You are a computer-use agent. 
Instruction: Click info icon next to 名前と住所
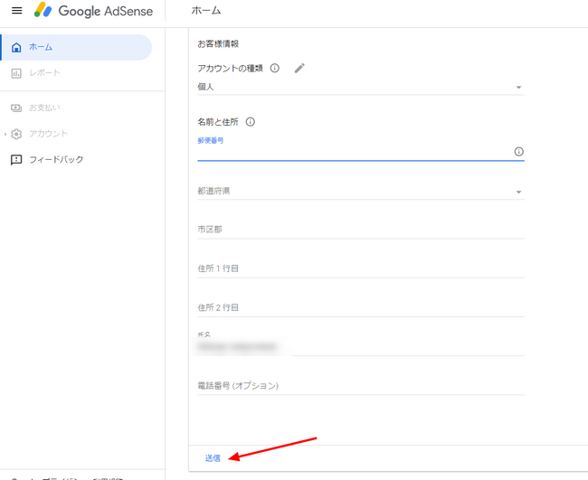[x=250, y=122]
